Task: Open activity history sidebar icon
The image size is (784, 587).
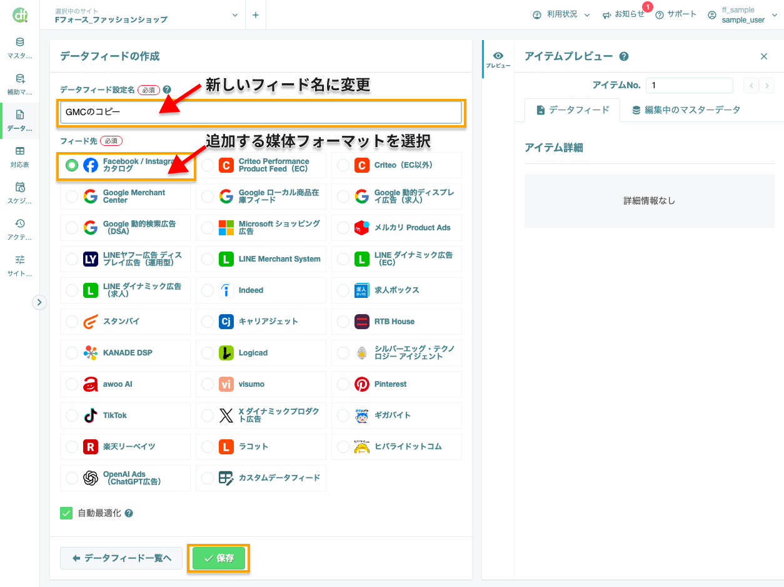Action: pos(20,230)
